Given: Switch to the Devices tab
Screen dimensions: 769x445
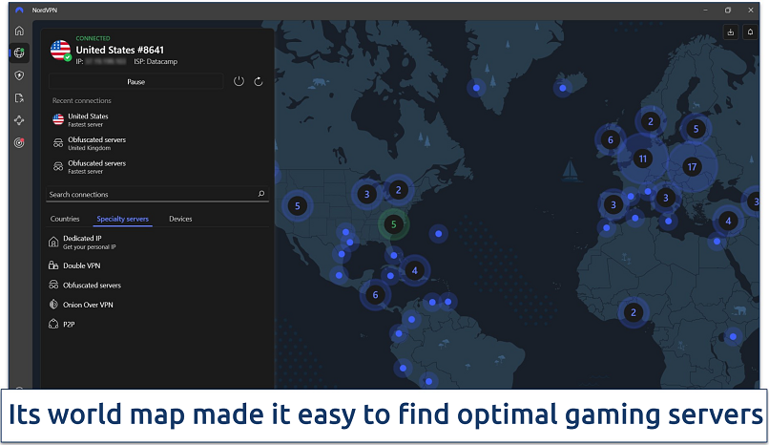Looking at the screenshot, I should [180, 219].
